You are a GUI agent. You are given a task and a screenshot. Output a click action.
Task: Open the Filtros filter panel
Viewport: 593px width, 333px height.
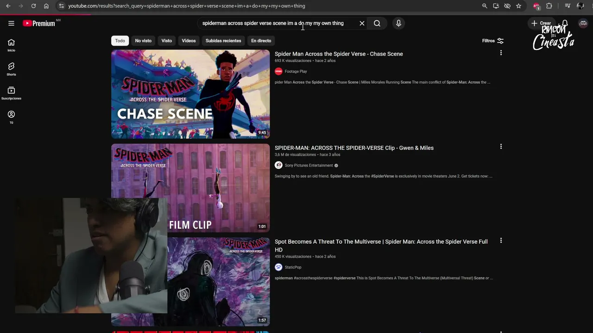(x=492, y=41)
